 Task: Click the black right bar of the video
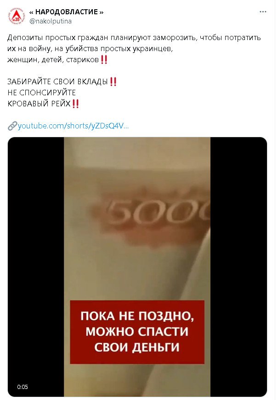[x=238, y=267]
